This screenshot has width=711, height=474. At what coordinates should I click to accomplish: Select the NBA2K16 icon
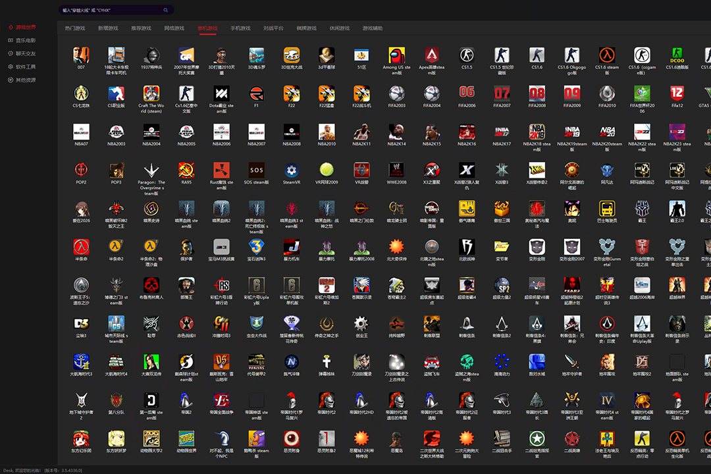pyautogui.click(x=467, y=132)
